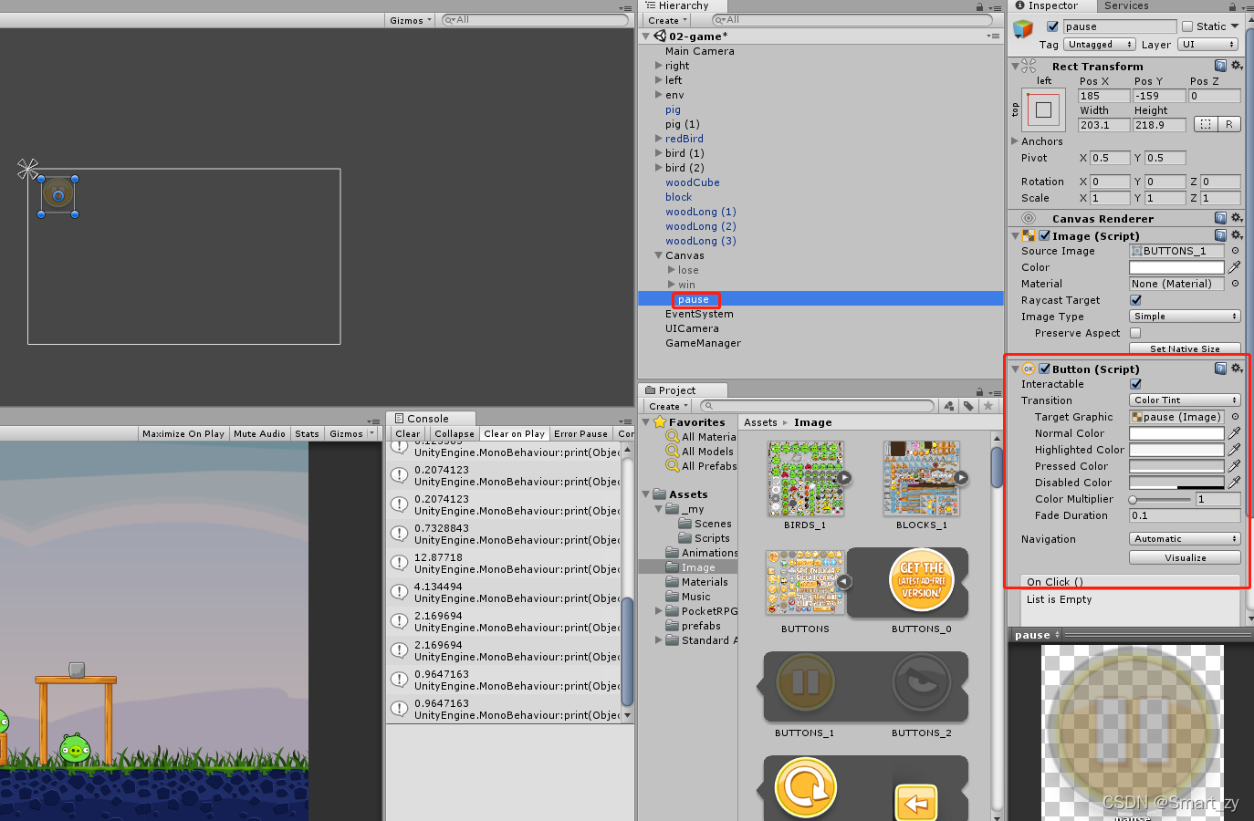Toggle pause object active checkbox
Viewport: 1254px width, 821px height.
point(1052,26)
